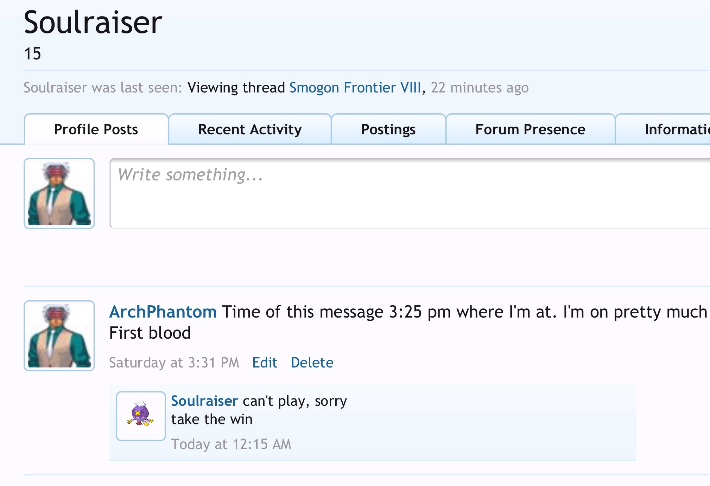Edit the First blood profile post
Screen dimensions: 710x486
click(265, 363)
